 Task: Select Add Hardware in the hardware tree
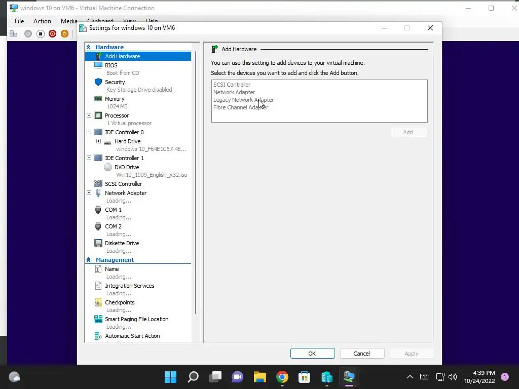[x=138, y=56]
